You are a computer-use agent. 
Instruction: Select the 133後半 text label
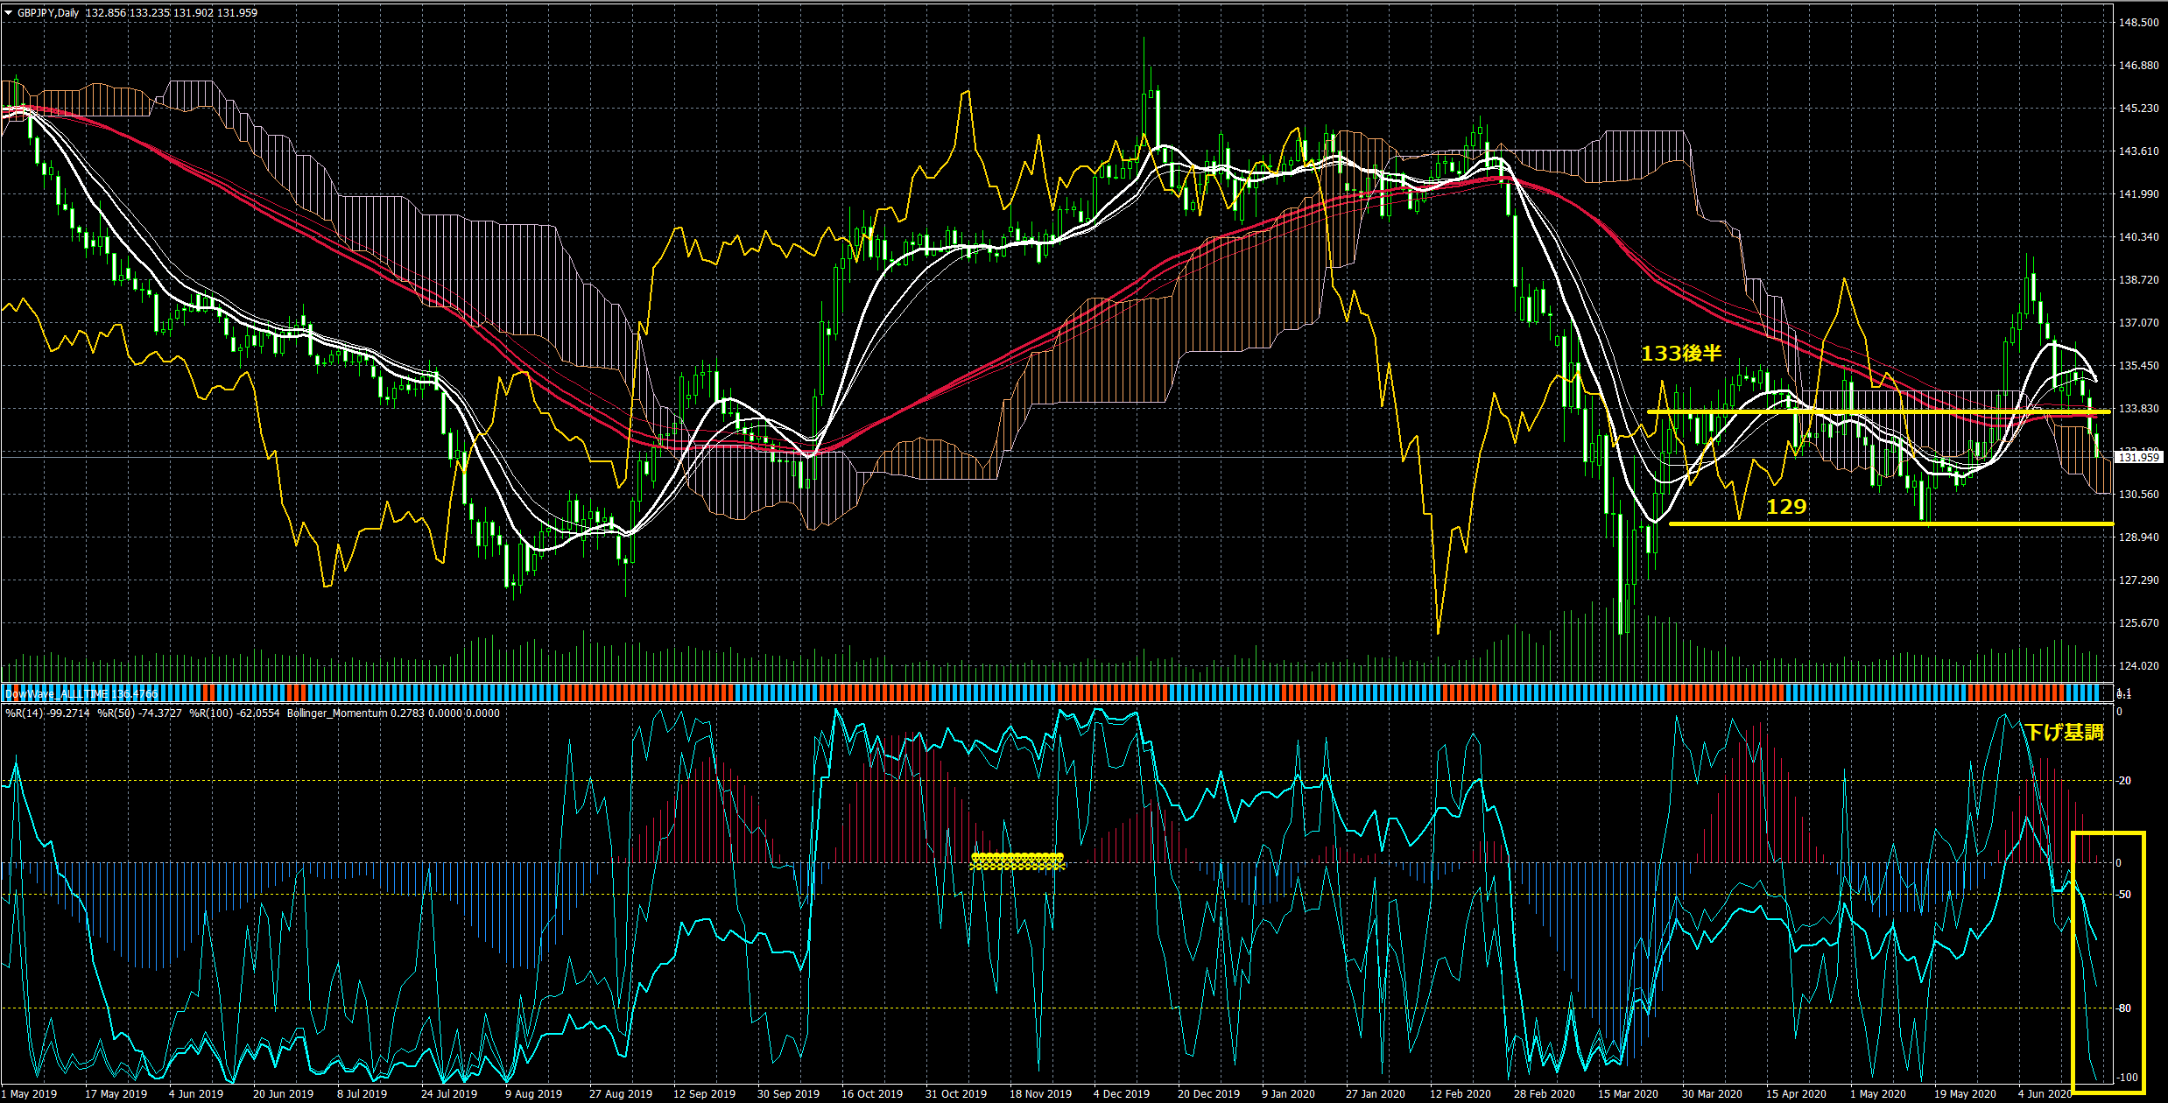[x=1680, y=354]
